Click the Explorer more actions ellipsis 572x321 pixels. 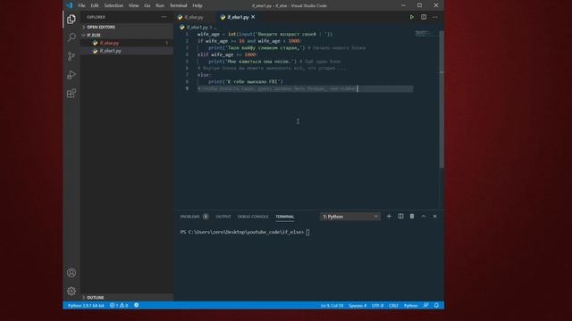click(164, 17)
